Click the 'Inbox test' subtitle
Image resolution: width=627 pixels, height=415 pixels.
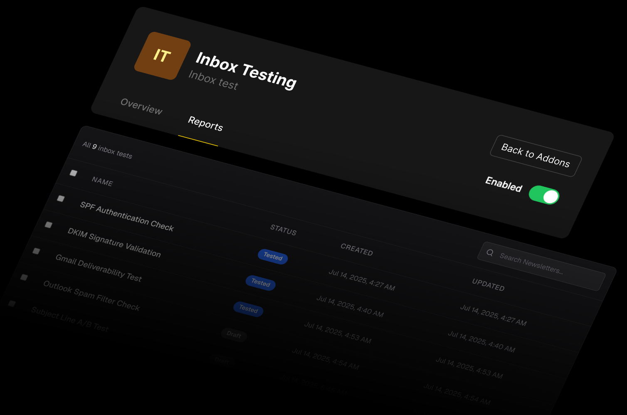(213, 80)
